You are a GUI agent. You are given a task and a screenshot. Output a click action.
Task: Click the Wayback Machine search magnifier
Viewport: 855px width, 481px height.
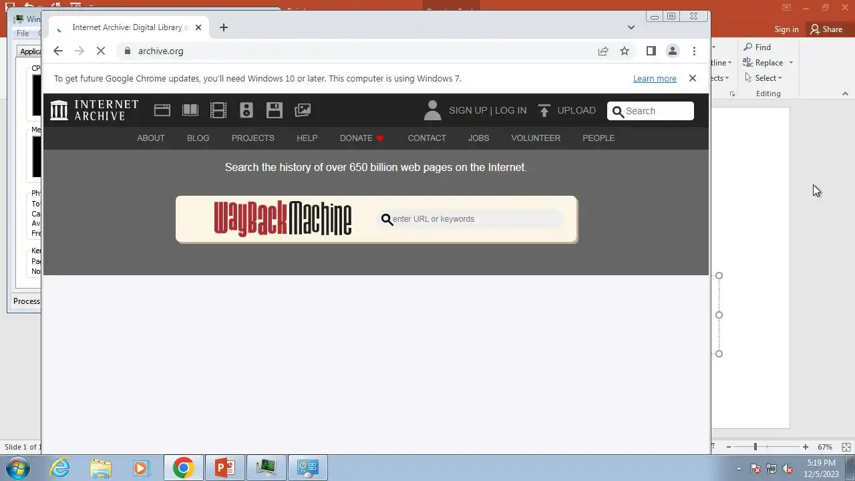coord(387,219)
